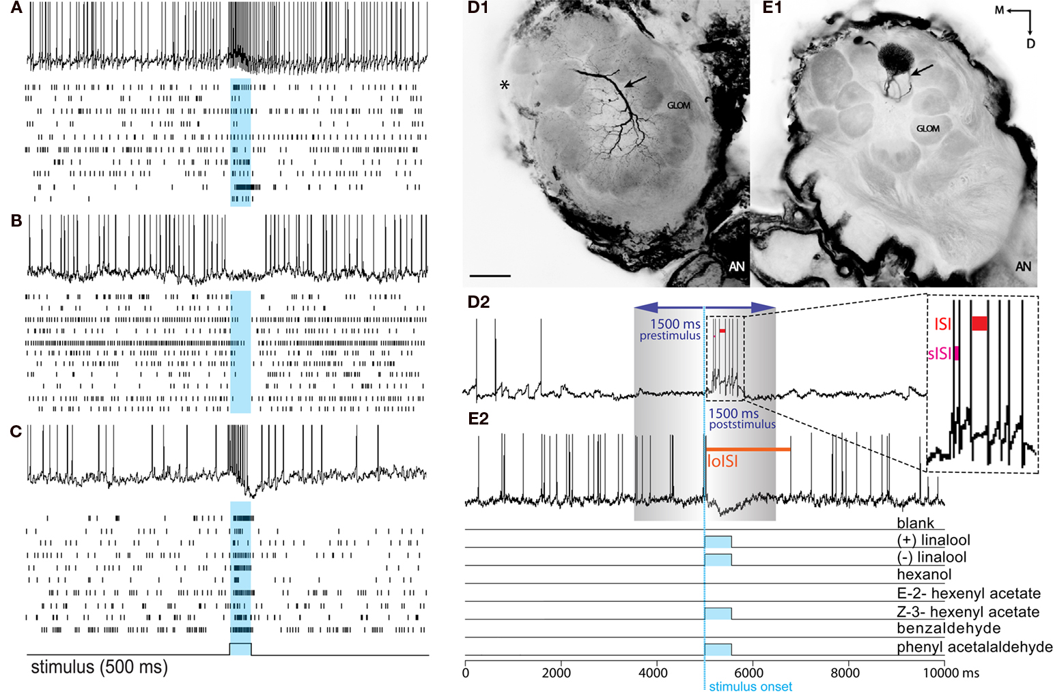The height and width of the screenshot is (692, 1053).
Task: Click the M orientation label in E1
Action: point(999,10)
